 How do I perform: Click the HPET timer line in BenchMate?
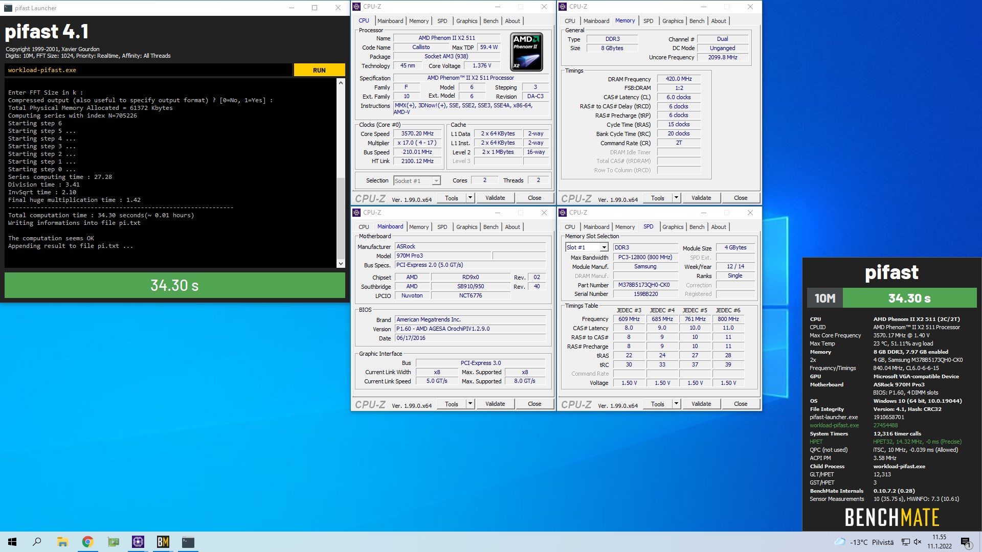(885, 442)
